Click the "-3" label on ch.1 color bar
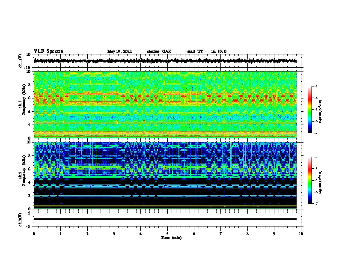339x262 pixels. coord(315,86)
